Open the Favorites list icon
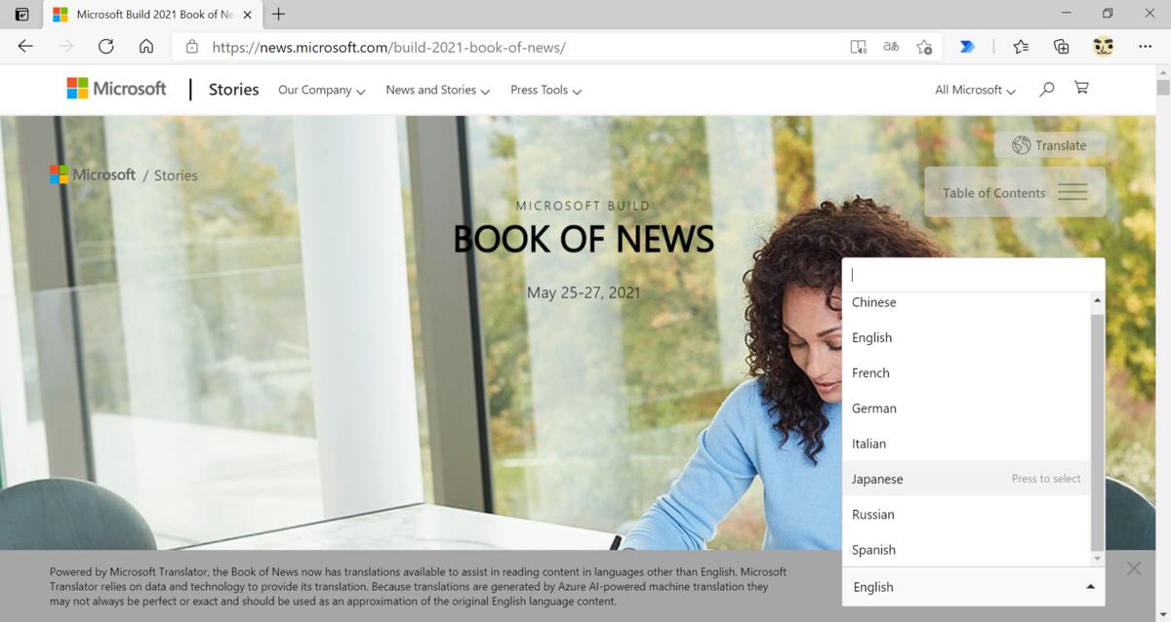Screen dimensions: 1171x622 point(1021,47)
